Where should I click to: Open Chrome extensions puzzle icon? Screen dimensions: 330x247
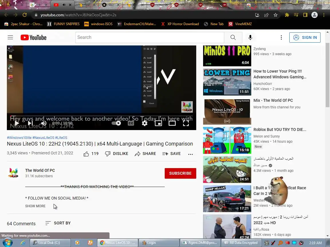pyautogui.click(x=287, y=15)
